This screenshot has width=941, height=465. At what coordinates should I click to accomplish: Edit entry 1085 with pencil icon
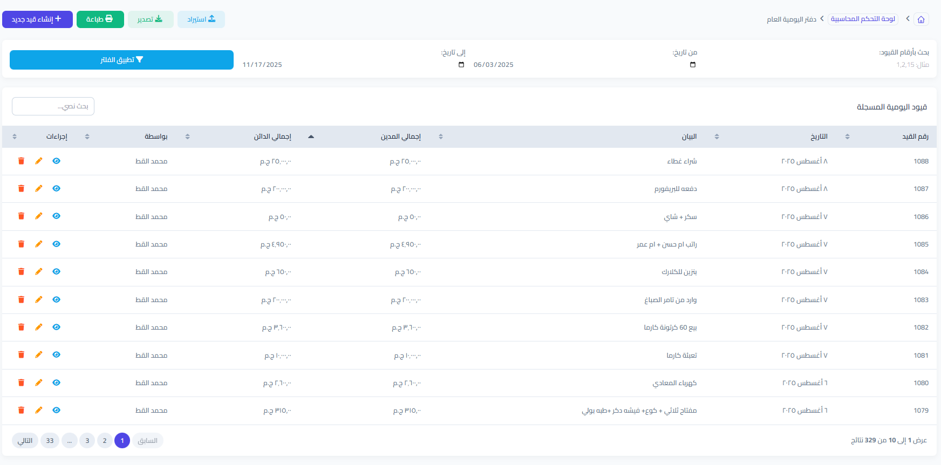tap(39, 244)
